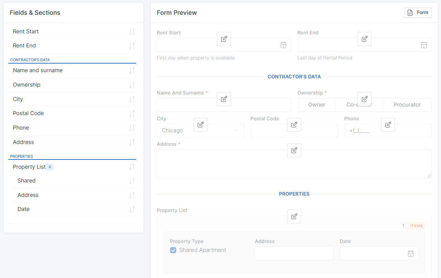Open the date picker in Rent End field
441x278 pixels.
[x=424, y=45]
